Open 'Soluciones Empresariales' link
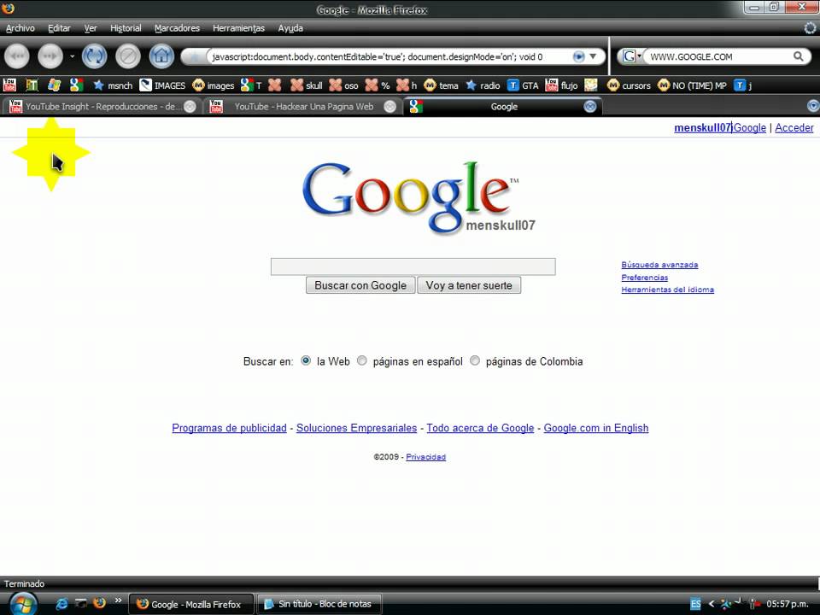 tap(357, 428)
